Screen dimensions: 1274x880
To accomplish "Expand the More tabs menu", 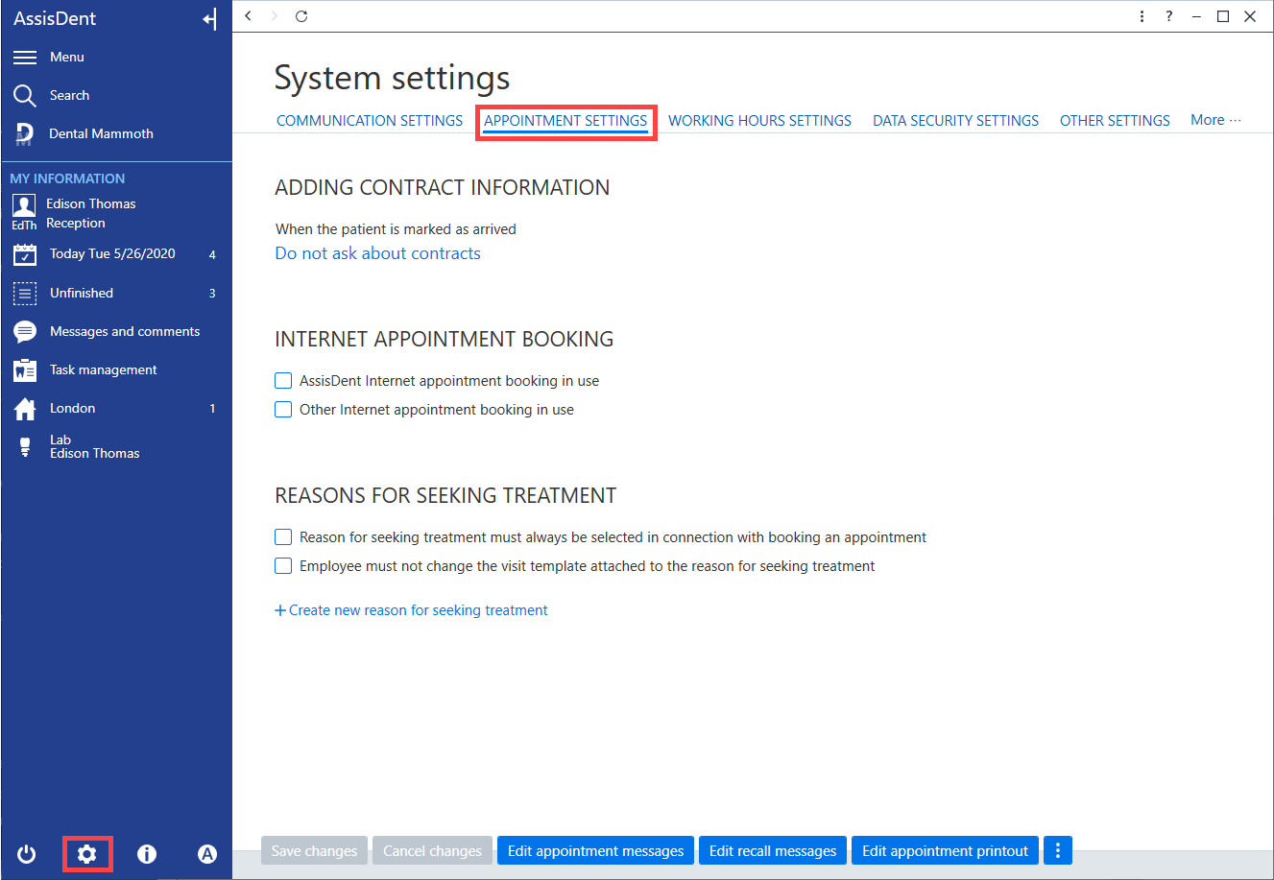I will (1215, 120).
